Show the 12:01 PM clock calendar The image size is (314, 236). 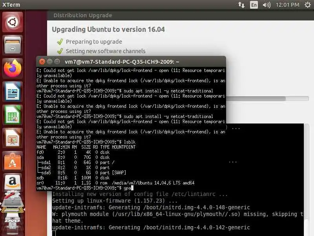tap(287, 5)
